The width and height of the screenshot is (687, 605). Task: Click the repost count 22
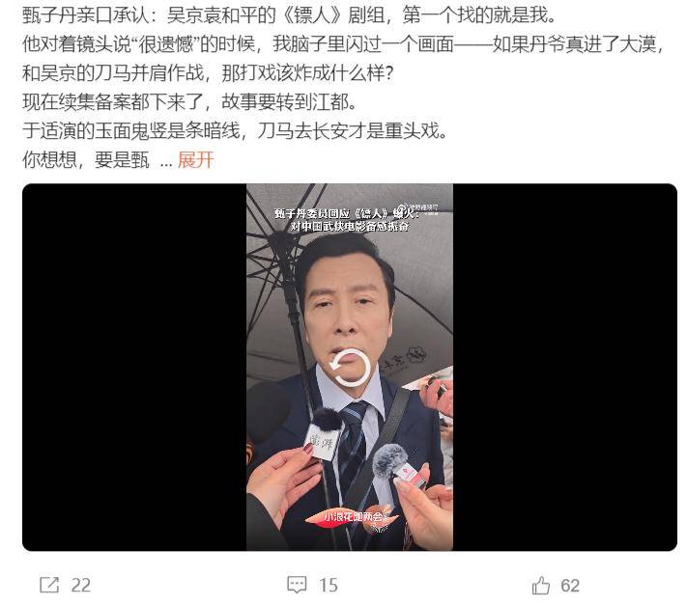(81, 586)
